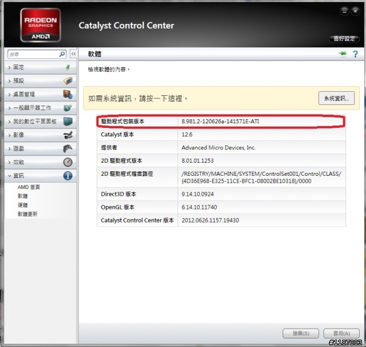Click the 一般顯示器工作 display tasks icon
Image resolution: width=366 pixels, height=347 pixels.
(67, 108)
